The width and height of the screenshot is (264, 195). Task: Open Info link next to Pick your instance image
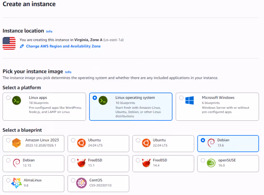(68, 72)
